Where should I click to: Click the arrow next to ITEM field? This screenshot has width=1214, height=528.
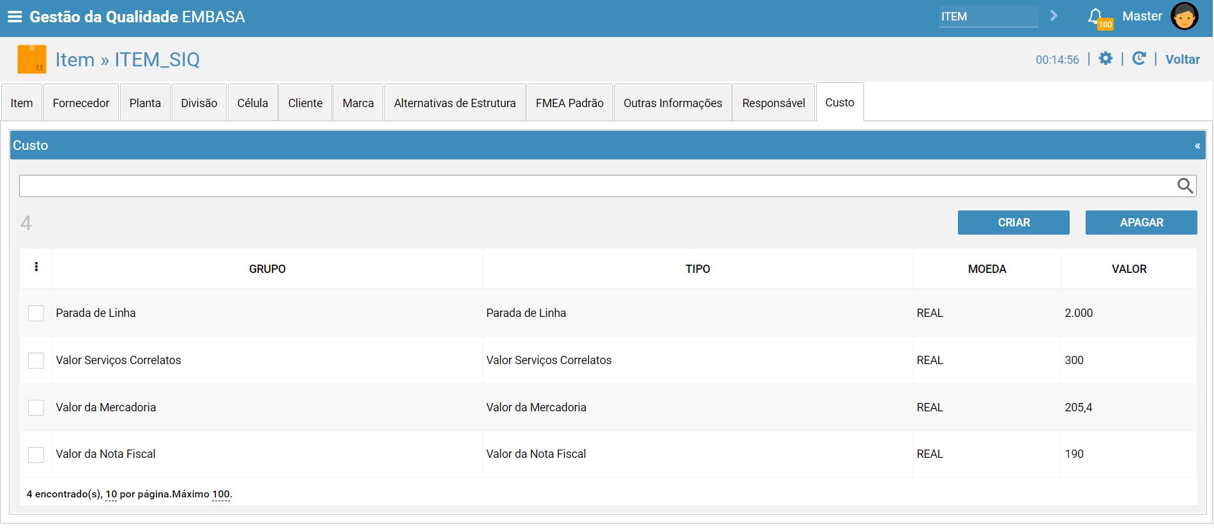click(x=1054, y=15)
